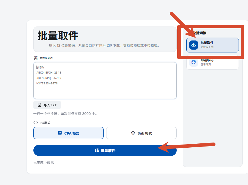Screen dimensions: 248x185
Task: Click the redemption code list textarea
Action: 105,80
